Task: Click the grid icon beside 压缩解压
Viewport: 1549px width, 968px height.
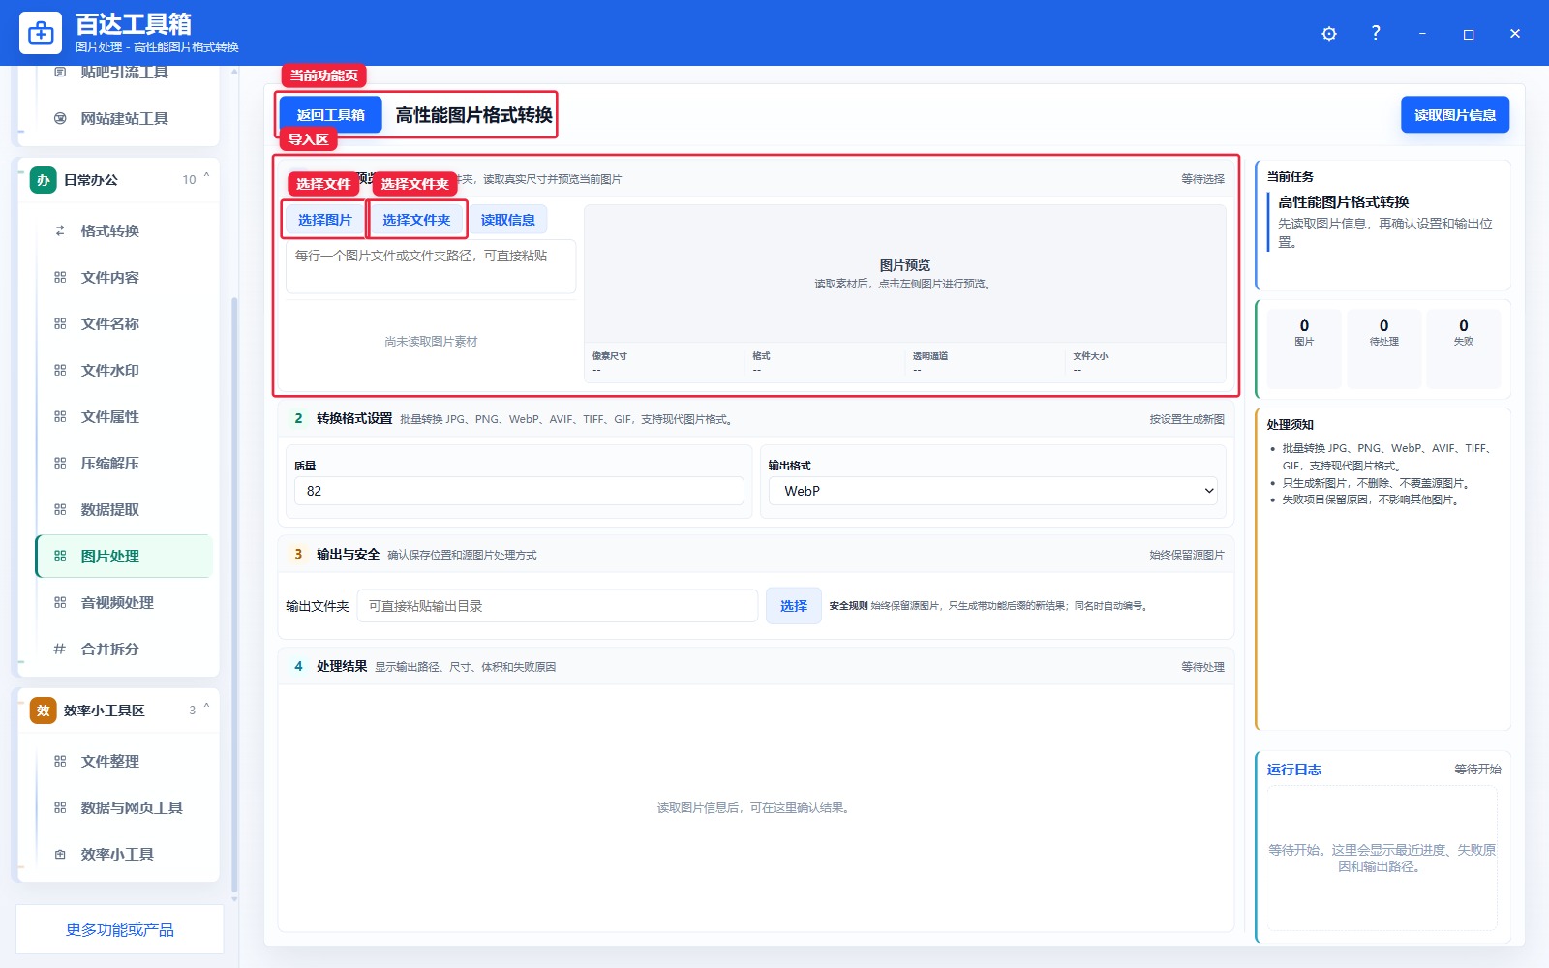Action: click(60, 463)
